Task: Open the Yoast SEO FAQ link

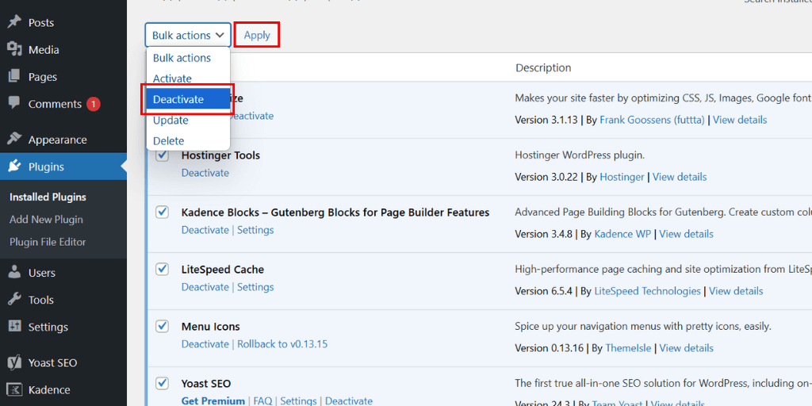Action: coord(262,400)
